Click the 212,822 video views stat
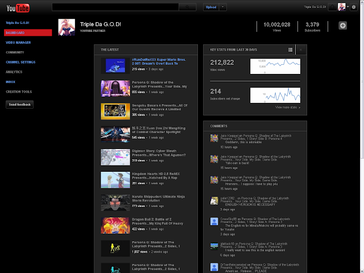Image resolution: width=364 pixels, height=273 pixels. (222, 63)
